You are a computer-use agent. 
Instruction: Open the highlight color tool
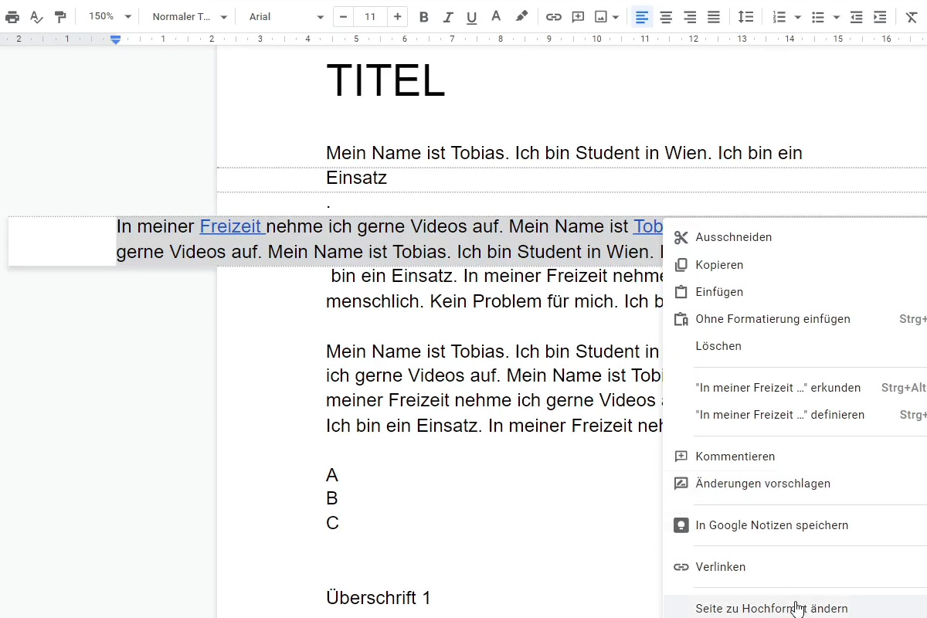(521, 16)
